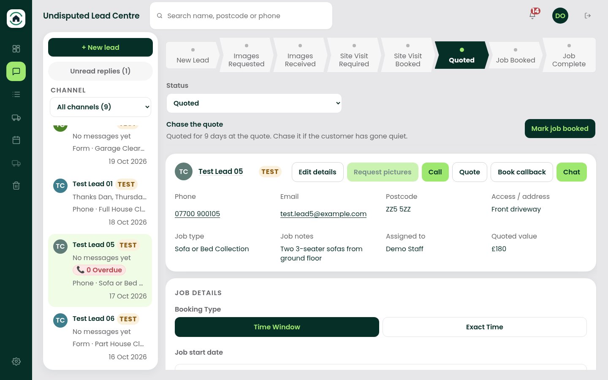Click TC avatar of Test Lead 01
This screenshot has width=608, height=380.
60,185
